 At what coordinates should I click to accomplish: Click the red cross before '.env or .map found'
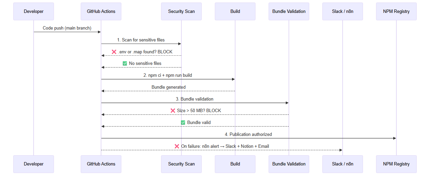[x=114, y=52]
